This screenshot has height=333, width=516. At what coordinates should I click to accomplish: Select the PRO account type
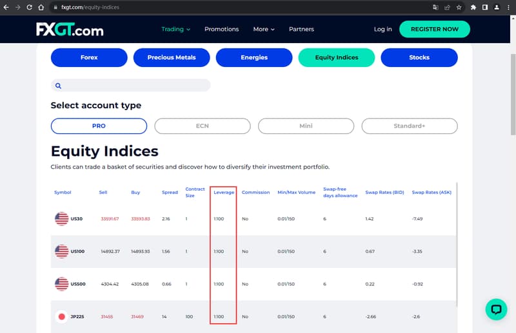99,126
